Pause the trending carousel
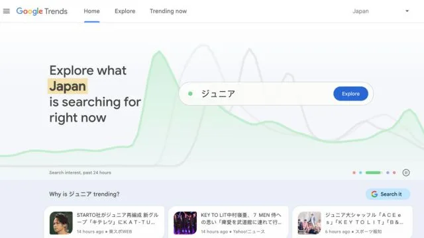 (406, 173)
